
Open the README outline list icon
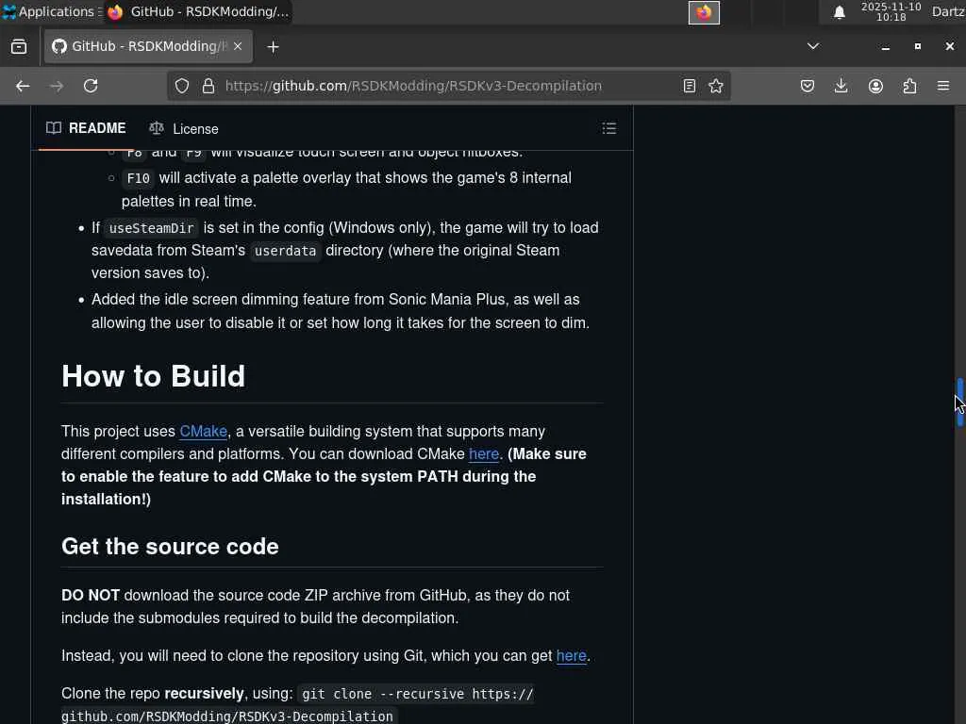click(x=609, y=128)
